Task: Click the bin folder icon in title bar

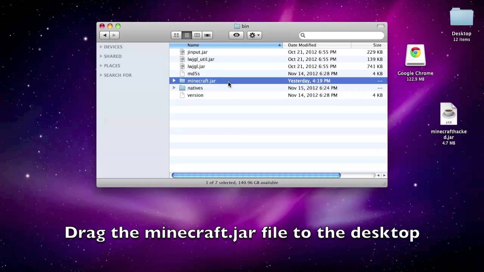Action: [x=237, y=26]
